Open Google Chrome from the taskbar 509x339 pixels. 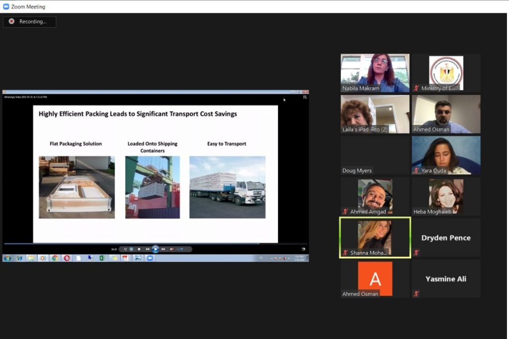point(55,258)
